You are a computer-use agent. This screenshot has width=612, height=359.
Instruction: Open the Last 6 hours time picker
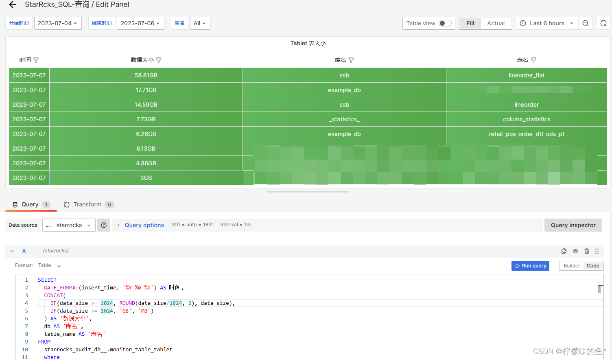coord(547,23)
